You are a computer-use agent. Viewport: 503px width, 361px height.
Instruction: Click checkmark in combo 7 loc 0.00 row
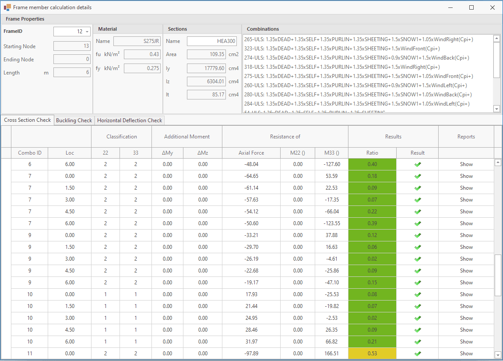tap(418, 176)
